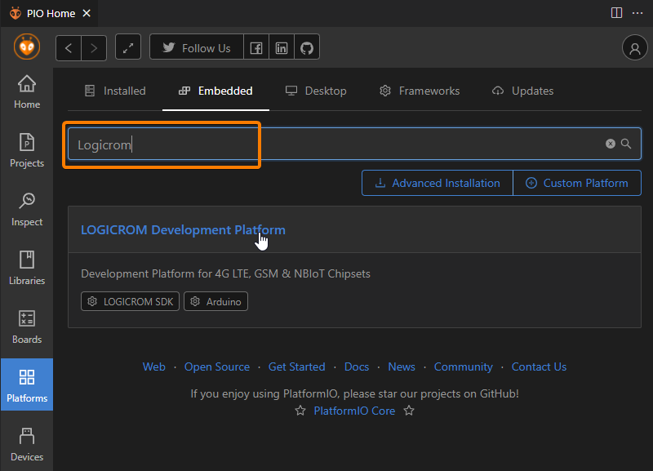
Task: Switch to the Installed tab
Action: tap(115, 91)
